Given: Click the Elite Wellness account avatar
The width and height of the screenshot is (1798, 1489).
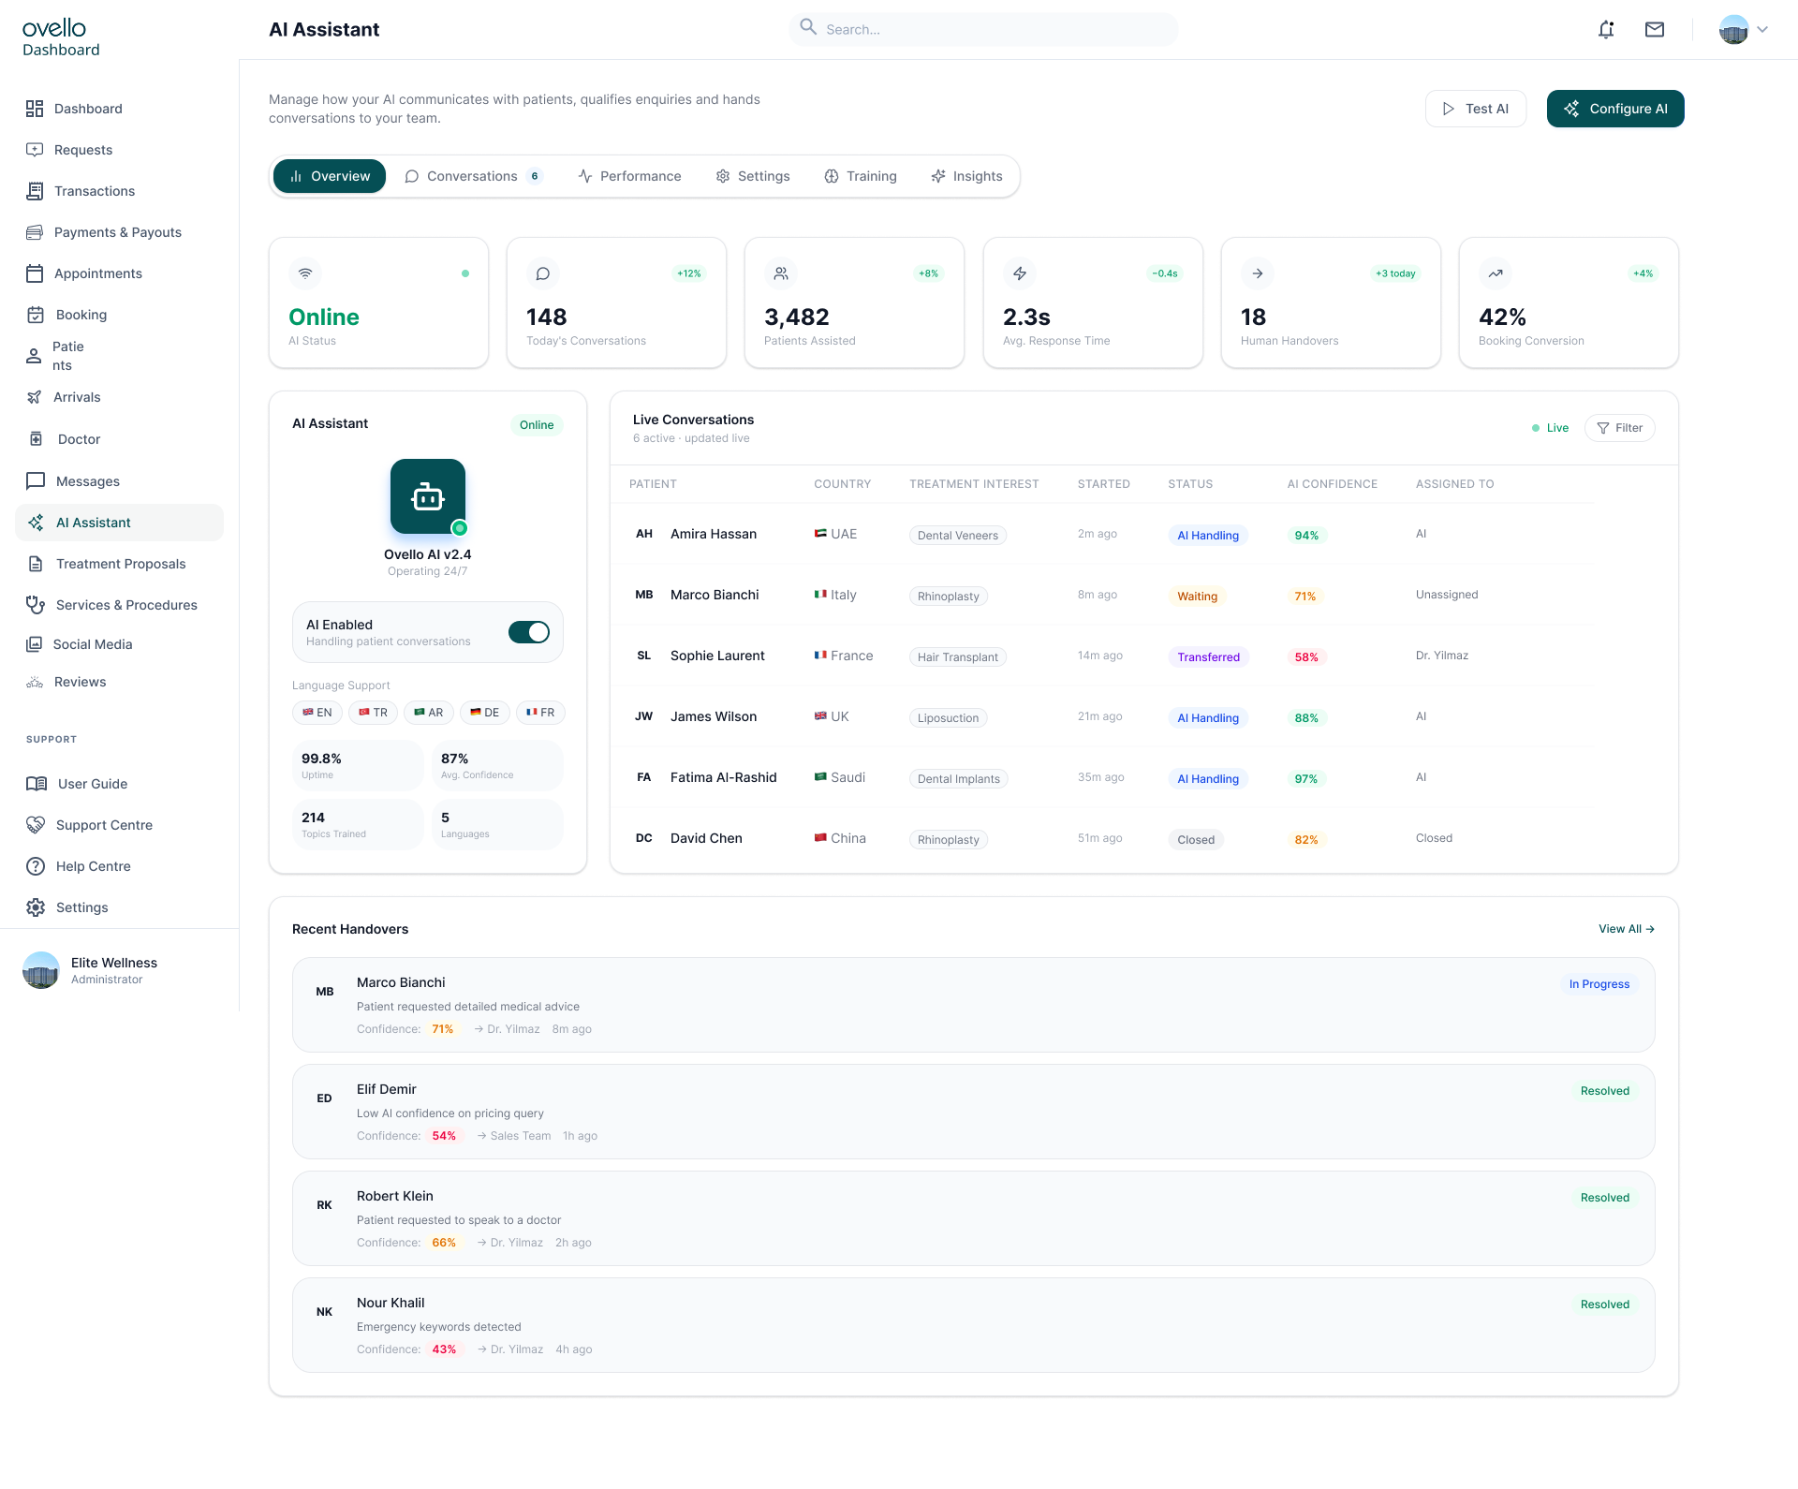Looking at the screenshot, I should (41, 970).
